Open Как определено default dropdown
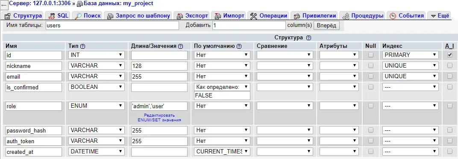458x159 pixels. point(222,87)
